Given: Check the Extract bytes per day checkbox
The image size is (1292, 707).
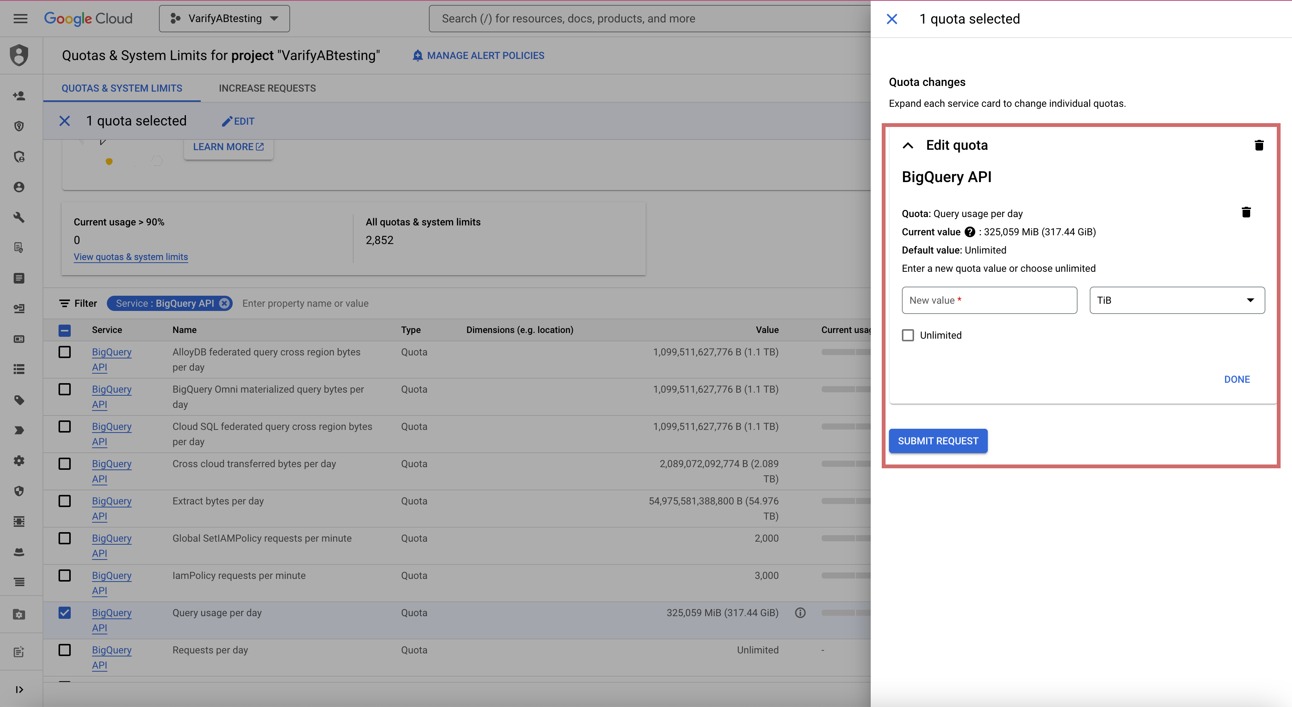Looking at the screenshot, I should point(65,501).
